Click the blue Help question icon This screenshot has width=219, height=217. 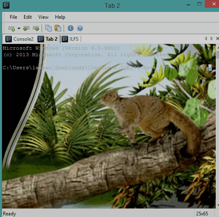click(x=80, y=28)
